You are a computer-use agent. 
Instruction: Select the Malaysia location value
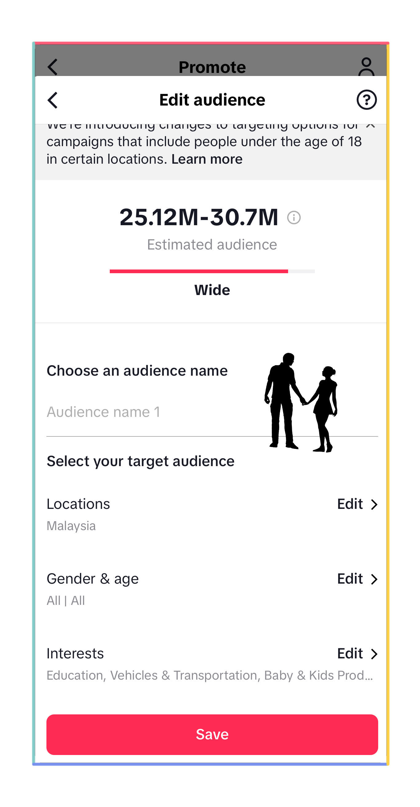(x=71, y=526)
